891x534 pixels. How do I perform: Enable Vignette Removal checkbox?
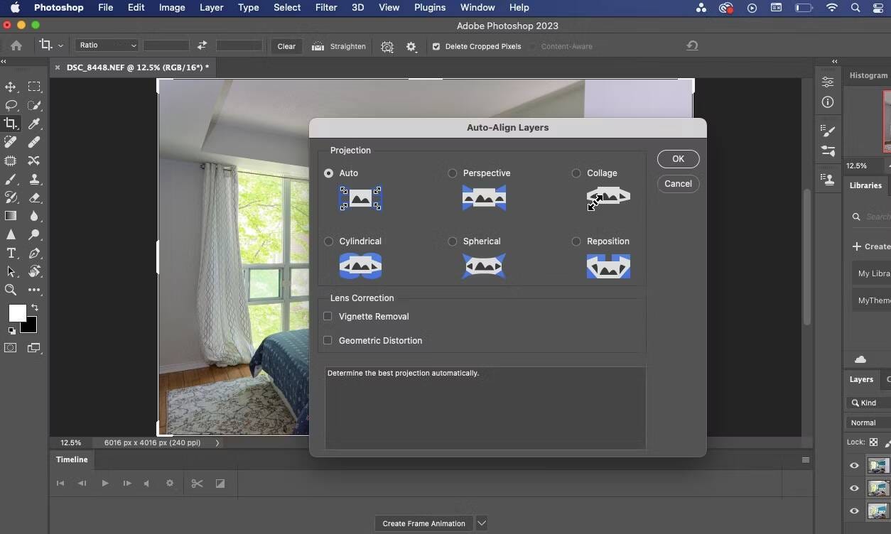coord(328,316)
